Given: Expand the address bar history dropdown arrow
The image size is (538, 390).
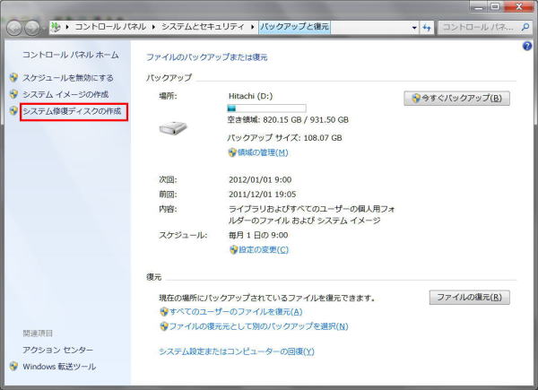Looking at the screenshot, I should point(414,28).
